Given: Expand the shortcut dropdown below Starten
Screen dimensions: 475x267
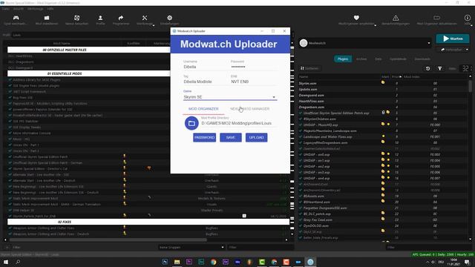Looking at the screenshot, I should [x=467, y=50].
